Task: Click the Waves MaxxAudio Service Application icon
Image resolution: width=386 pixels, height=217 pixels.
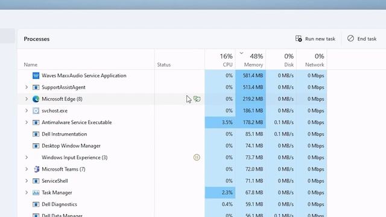Action: tap(36, 75)
